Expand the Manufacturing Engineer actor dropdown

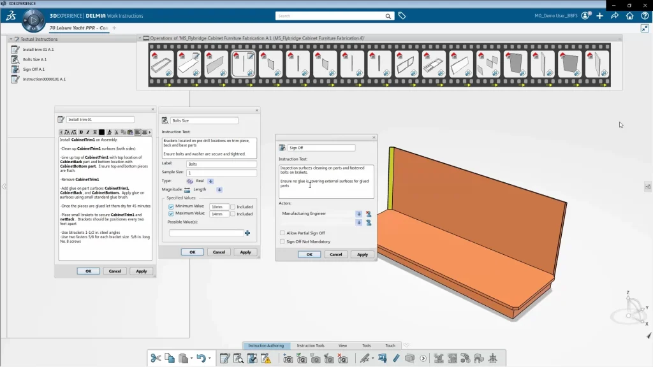tap(358, 213)
